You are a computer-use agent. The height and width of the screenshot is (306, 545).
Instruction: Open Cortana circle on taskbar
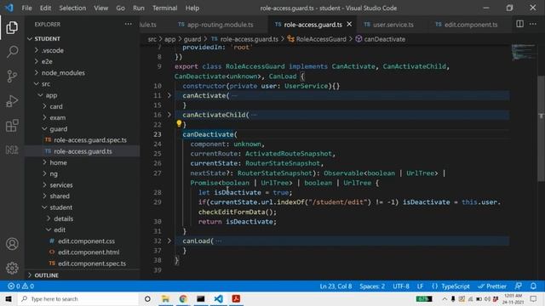click(147, 298)
